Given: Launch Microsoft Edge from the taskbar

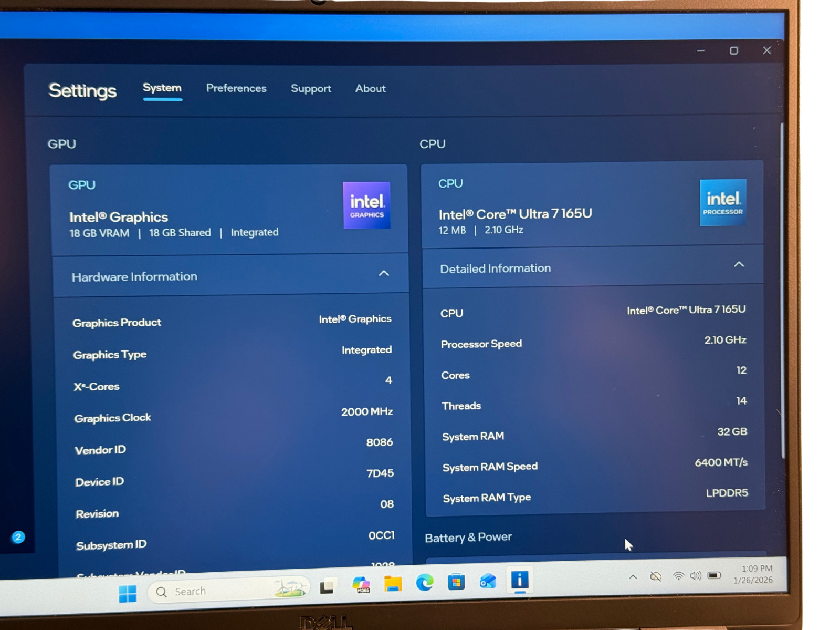Looking at the screenshot, I should [425, 582].
